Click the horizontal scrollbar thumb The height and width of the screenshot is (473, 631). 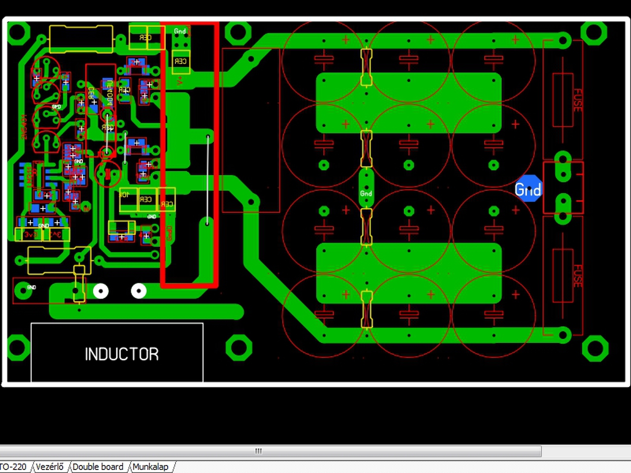pyautogui.click(x=271, y=451)
